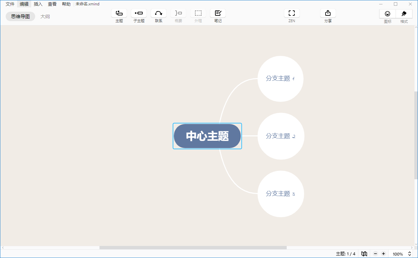The image size is (418, 258).
Task: Open the 分享 share menu
Action: pos(328,13)
